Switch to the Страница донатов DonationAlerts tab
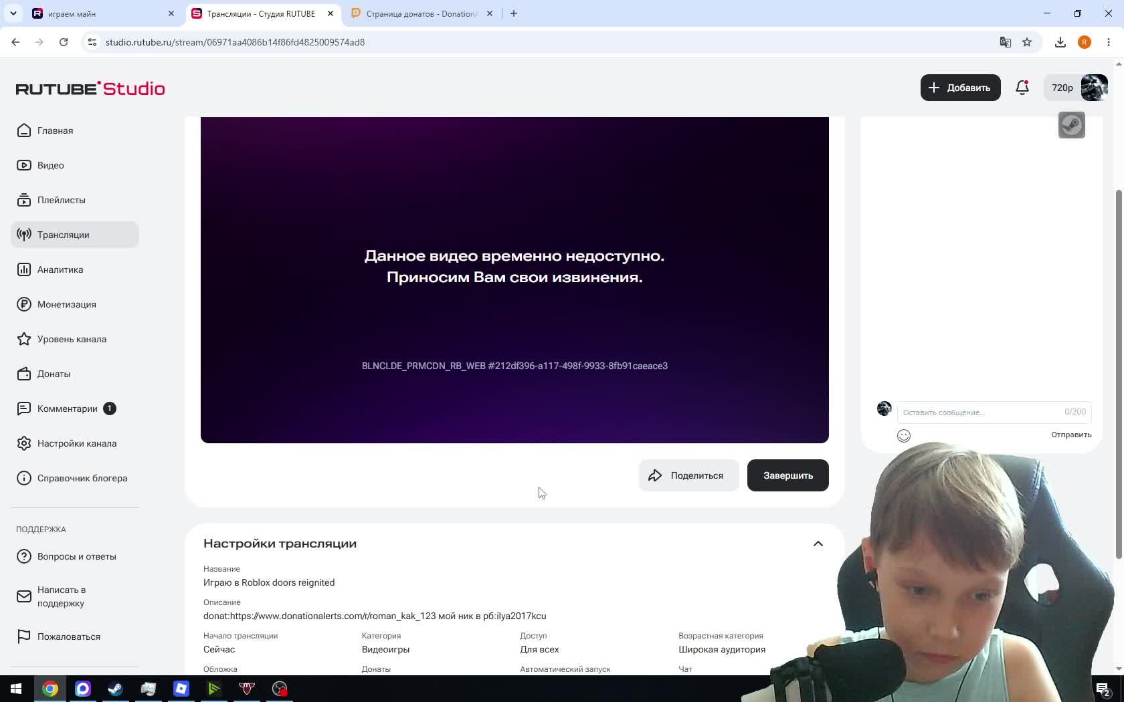The image size is (1124, 702). (421, 13)
